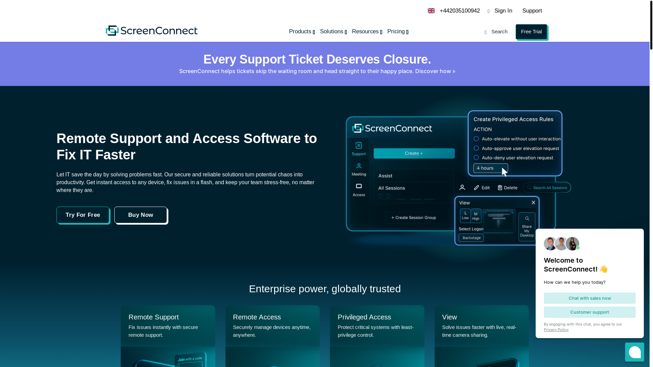Click the ScreenConnect logo in header
Viewport: 653px width, 367px height.
tap(151, 31)
